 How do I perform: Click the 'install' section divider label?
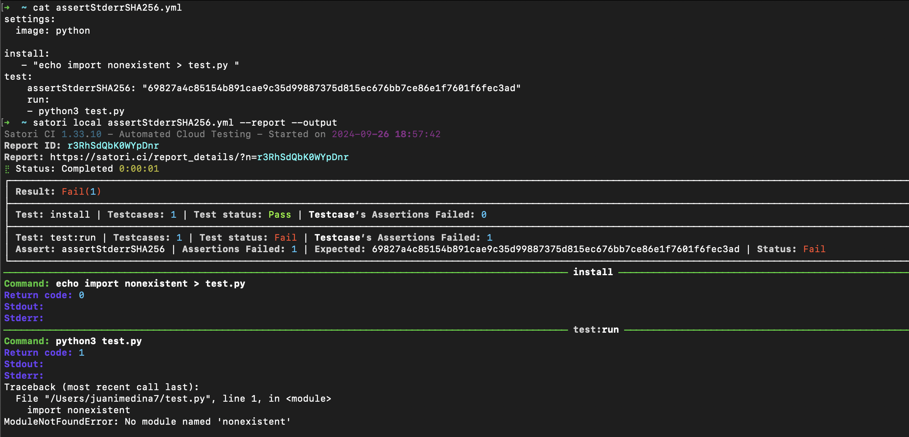pos(593,272)
